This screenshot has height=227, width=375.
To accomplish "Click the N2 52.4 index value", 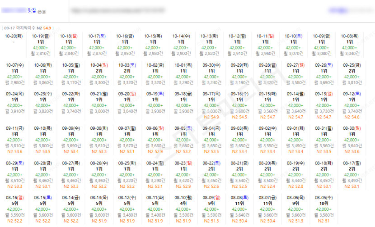I will (x=267, y=186).
